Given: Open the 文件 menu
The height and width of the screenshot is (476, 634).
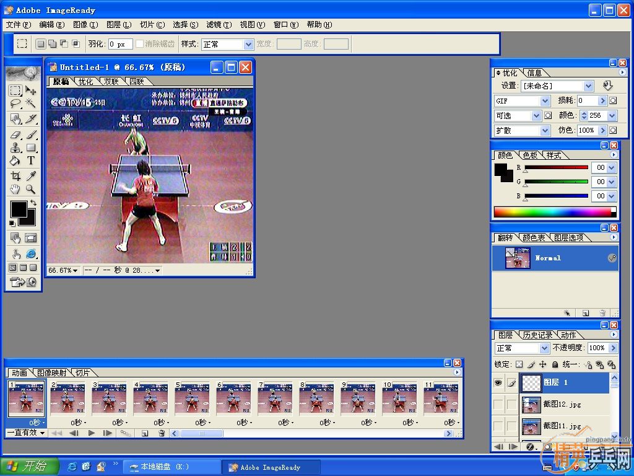Looking at the screenshot, I should point(18,25).
